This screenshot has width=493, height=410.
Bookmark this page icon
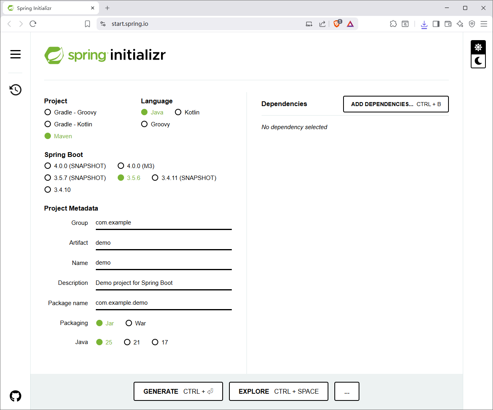[87, 24]
